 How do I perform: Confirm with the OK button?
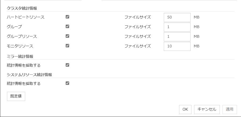[185, 109]
